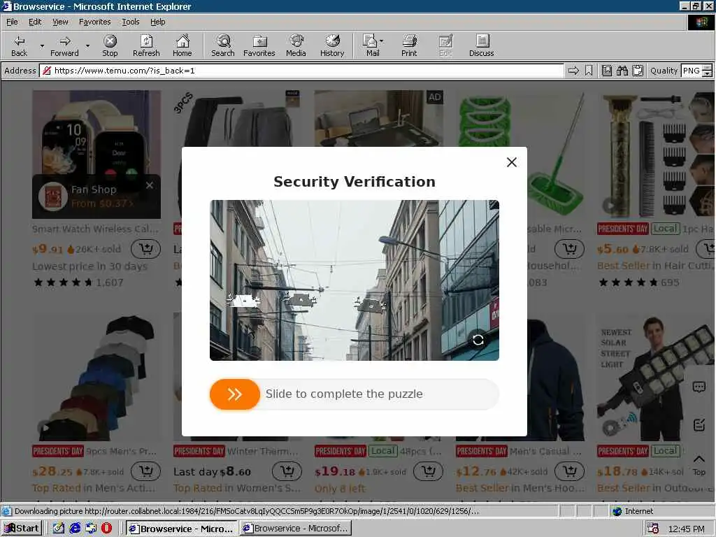This screenshot has width=716, height=537.
Task: Open the feedback edit icon on right edge
Action: [x=699, y=424]
